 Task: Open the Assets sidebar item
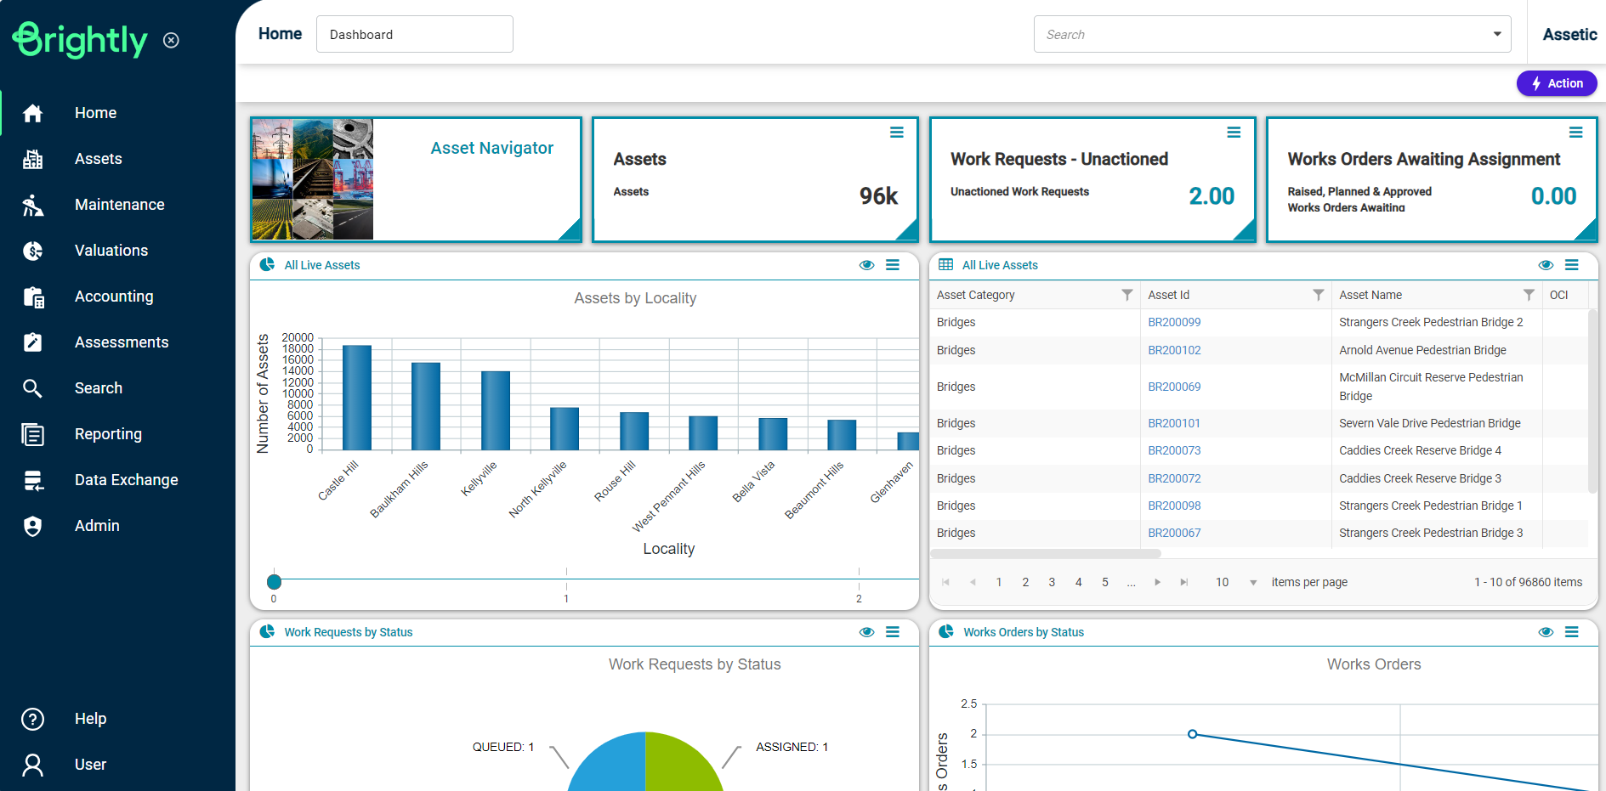point(99,159)
